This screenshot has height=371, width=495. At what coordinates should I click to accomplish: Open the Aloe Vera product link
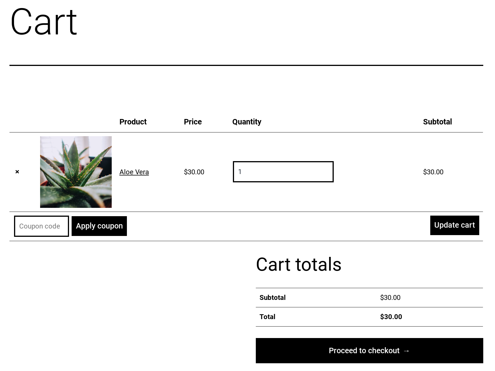click(134, 172)
